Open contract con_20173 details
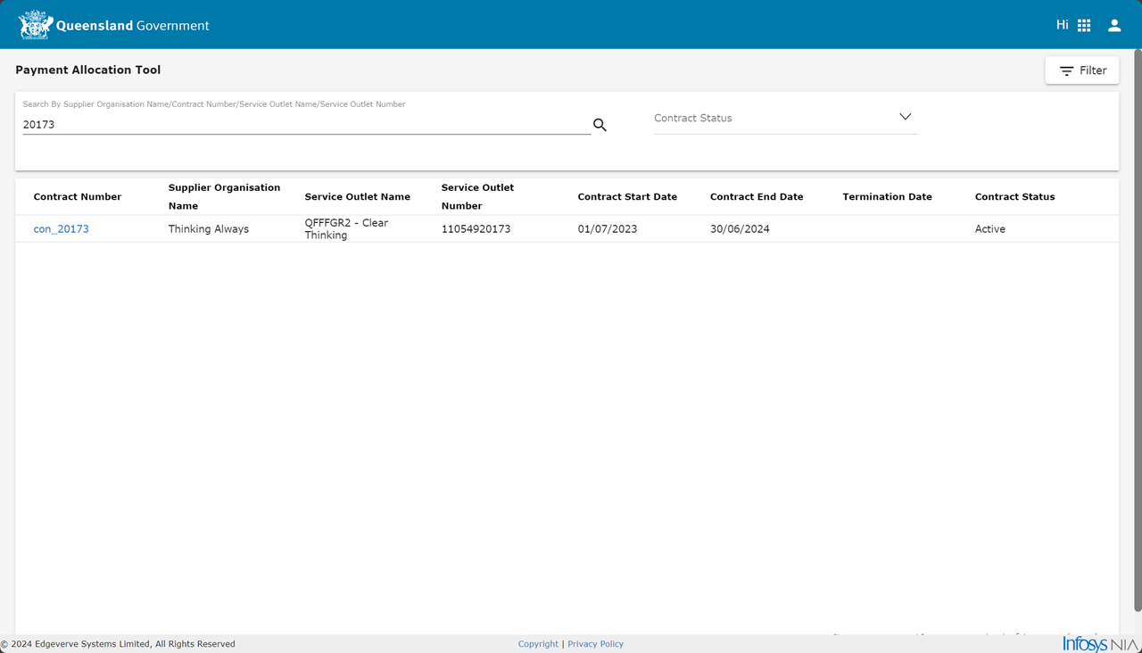Image resolution: width=1142 pixels, height=653 pixels. pos(61,228)
